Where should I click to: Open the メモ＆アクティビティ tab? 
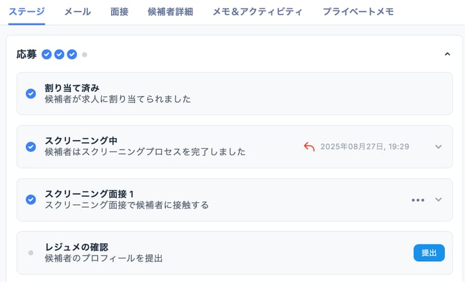click(x=257, y=12)
